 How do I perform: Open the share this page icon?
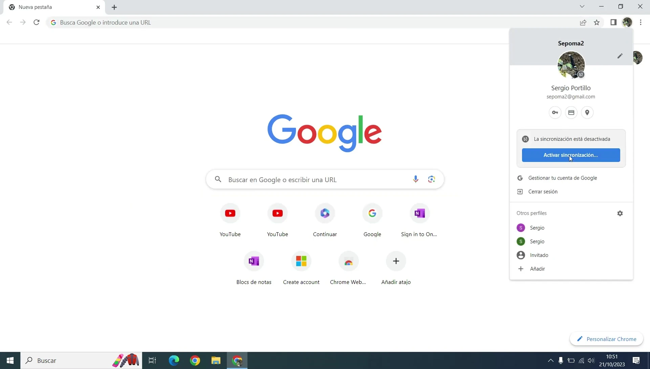click(583, 22)
